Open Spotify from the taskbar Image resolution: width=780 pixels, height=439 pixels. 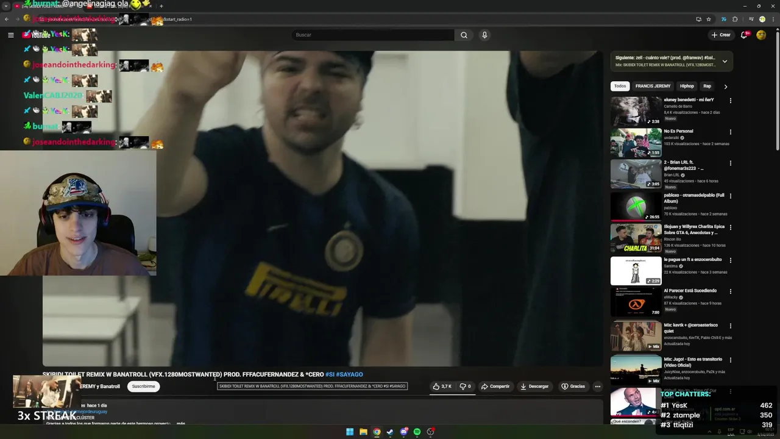click(417, 432)
